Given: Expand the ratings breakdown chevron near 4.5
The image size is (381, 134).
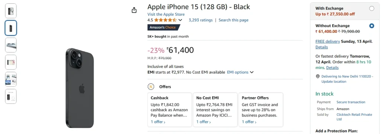Looking at the screenshot, I should tap(180, 20).
